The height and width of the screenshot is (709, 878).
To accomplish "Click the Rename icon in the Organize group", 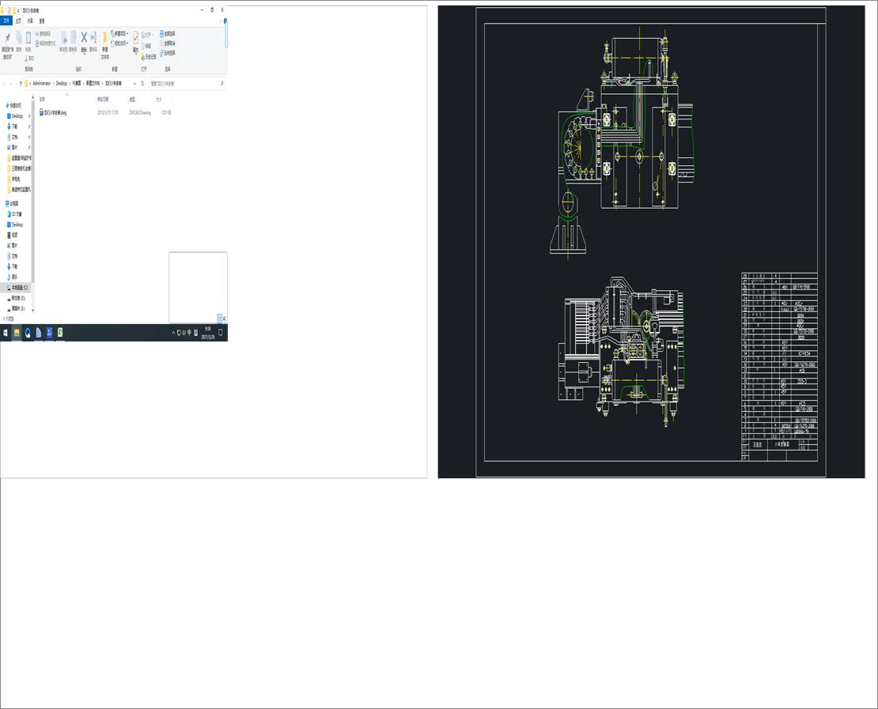I will tap(93, 38).
